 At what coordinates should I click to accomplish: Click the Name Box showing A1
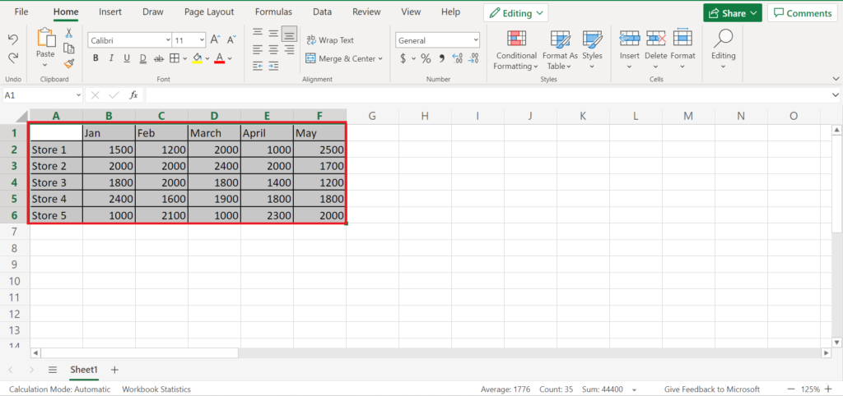click(x=43, y=95)
